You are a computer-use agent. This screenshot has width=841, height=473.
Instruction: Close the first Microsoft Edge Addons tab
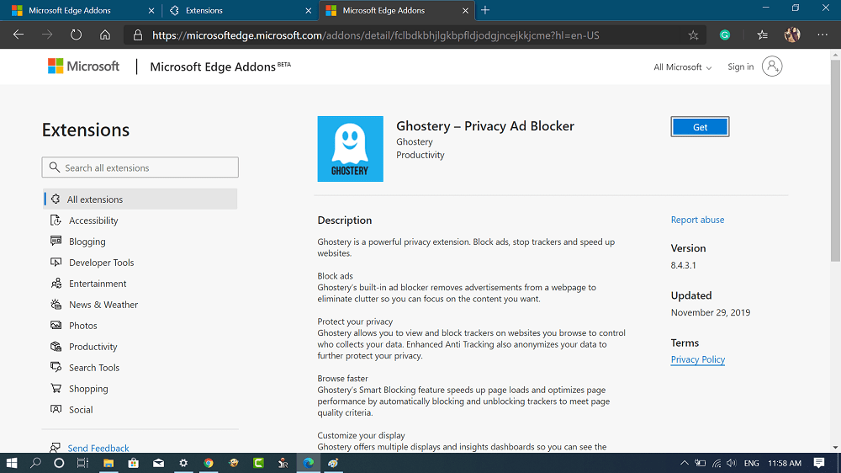tap(151, 10)
